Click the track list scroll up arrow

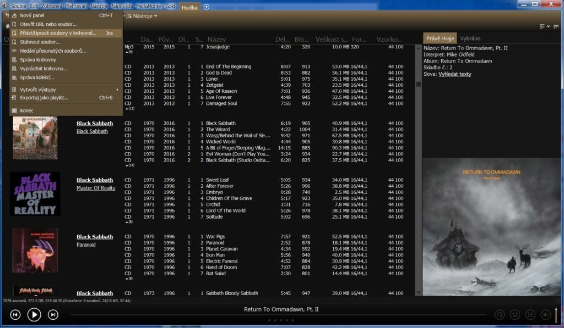pyautogui.click(x=418, y=48)
